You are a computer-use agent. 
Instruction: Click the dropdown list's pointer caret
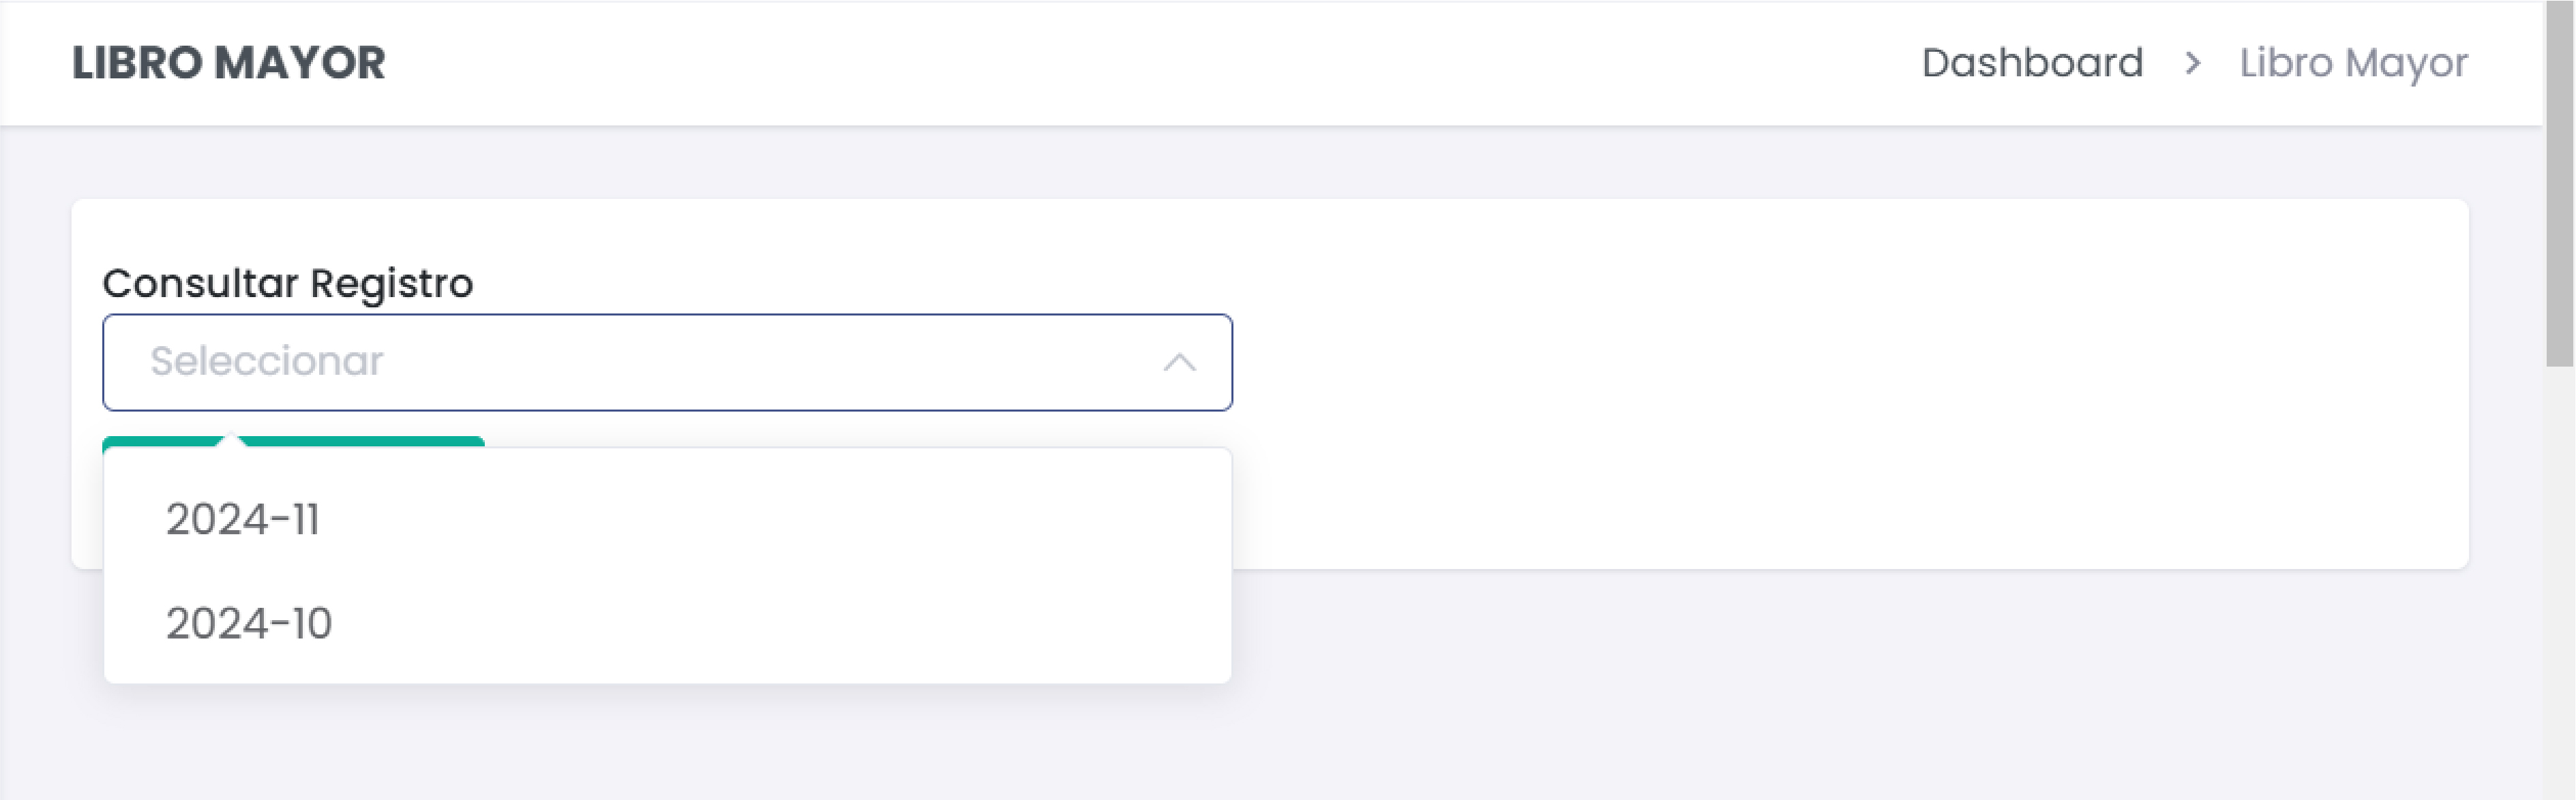[x=231, y=440]
